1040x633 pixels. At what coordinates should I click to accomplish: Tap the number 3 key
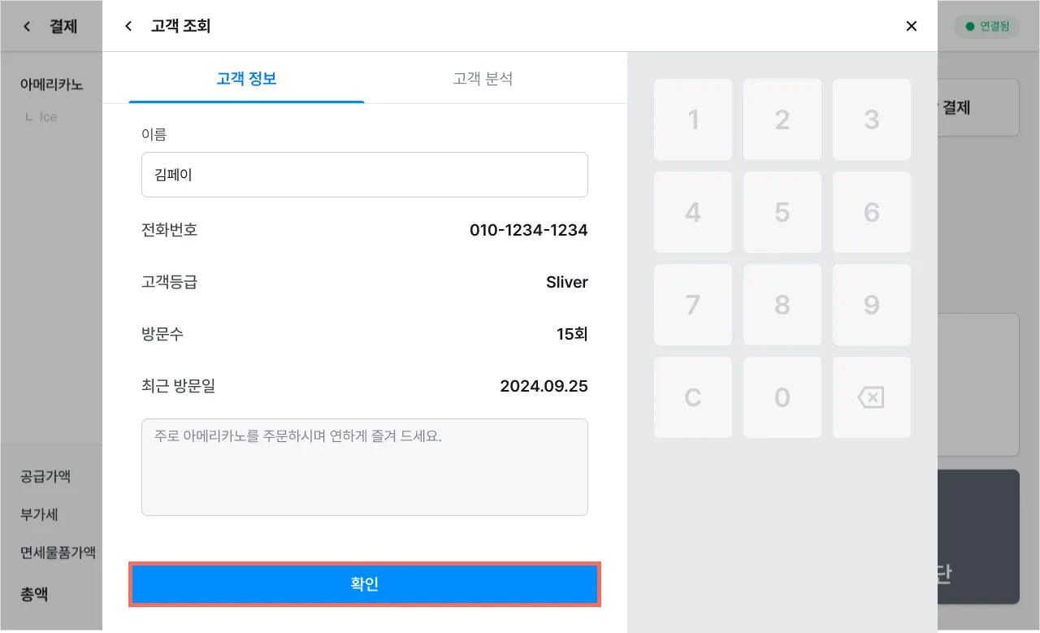tap(871, 119)
